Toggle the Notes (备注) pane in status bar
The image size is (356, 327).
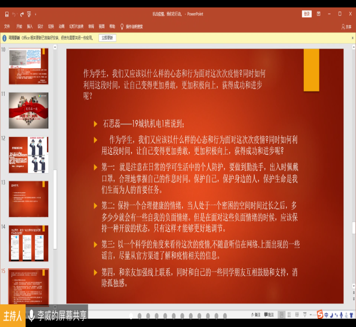pyautogui.click(x=255, y=315)
